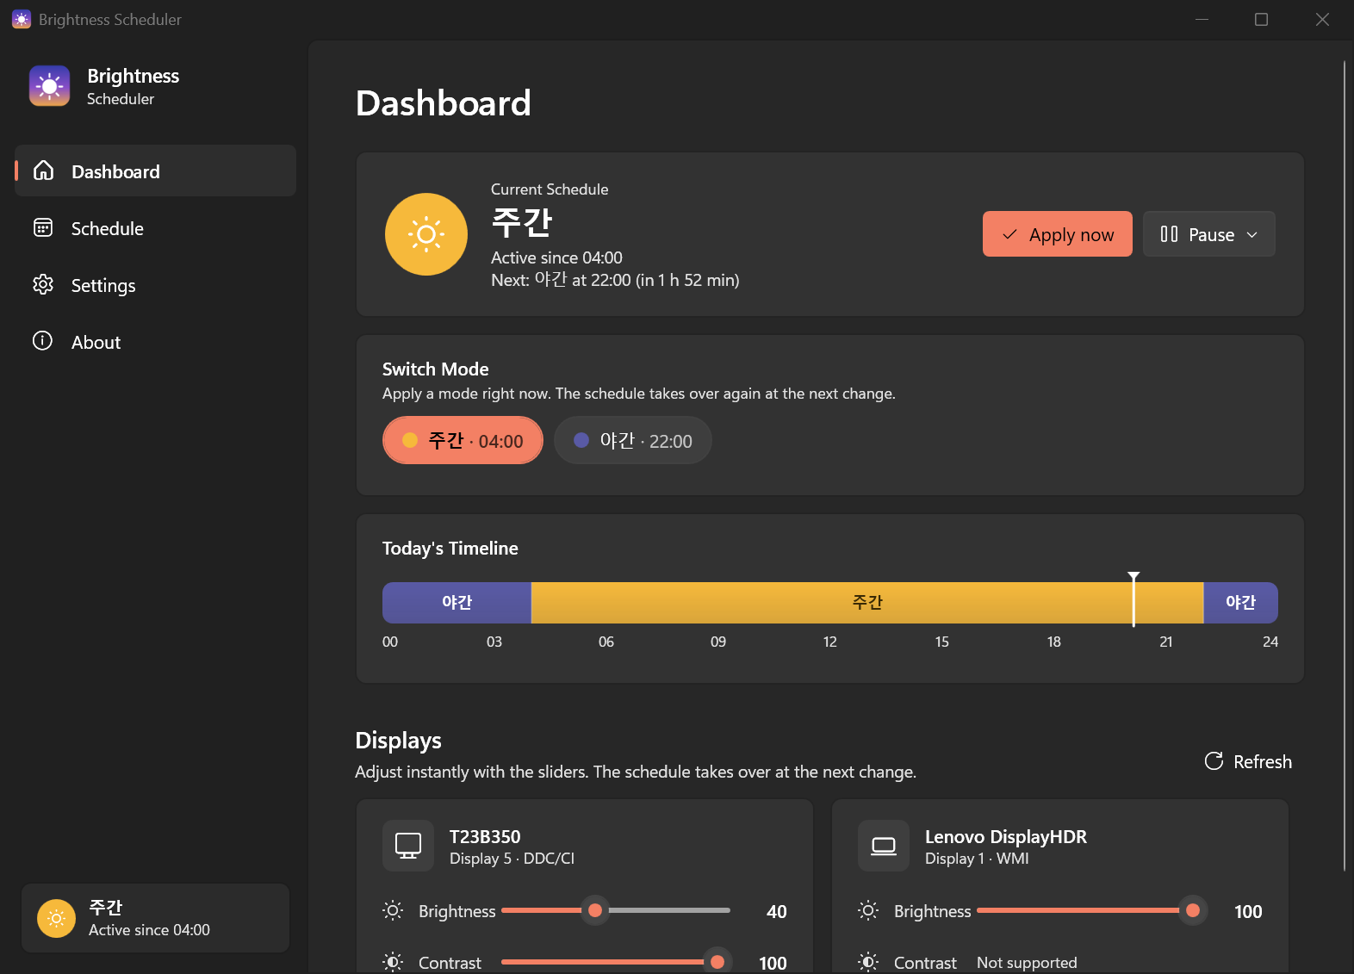
Task: Maximize the Brightness Scheduler window
Action: (1261, 19)
